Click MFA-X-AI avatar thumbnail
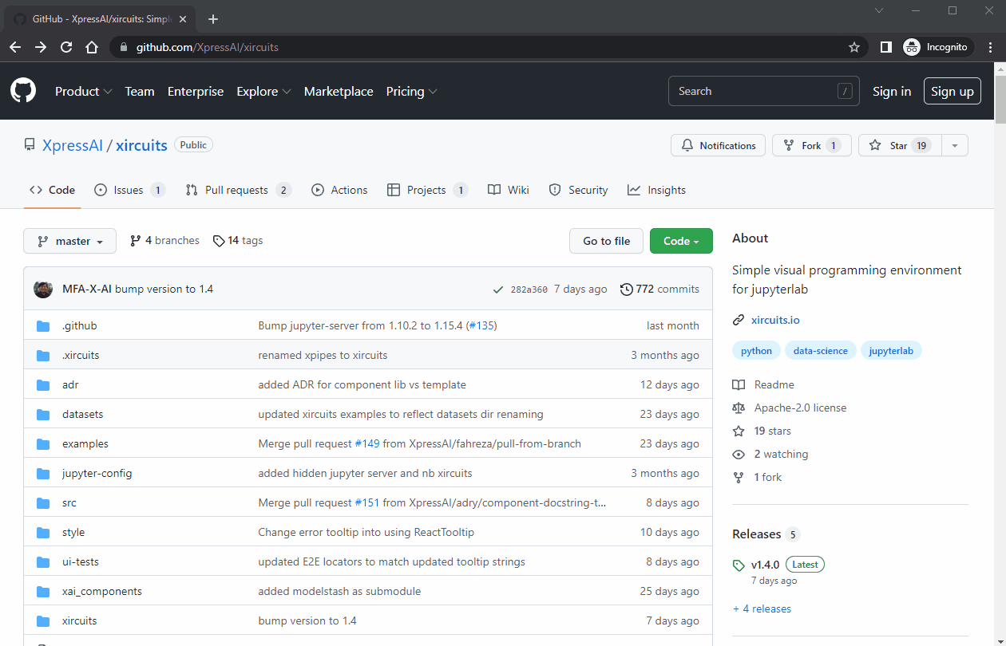Viewport: 1006px width, 646px height. [43, 289]
